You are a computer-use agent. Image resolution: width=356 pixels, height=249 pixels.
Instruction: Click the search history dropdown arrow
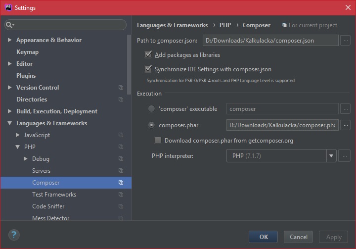coord(13,25)
